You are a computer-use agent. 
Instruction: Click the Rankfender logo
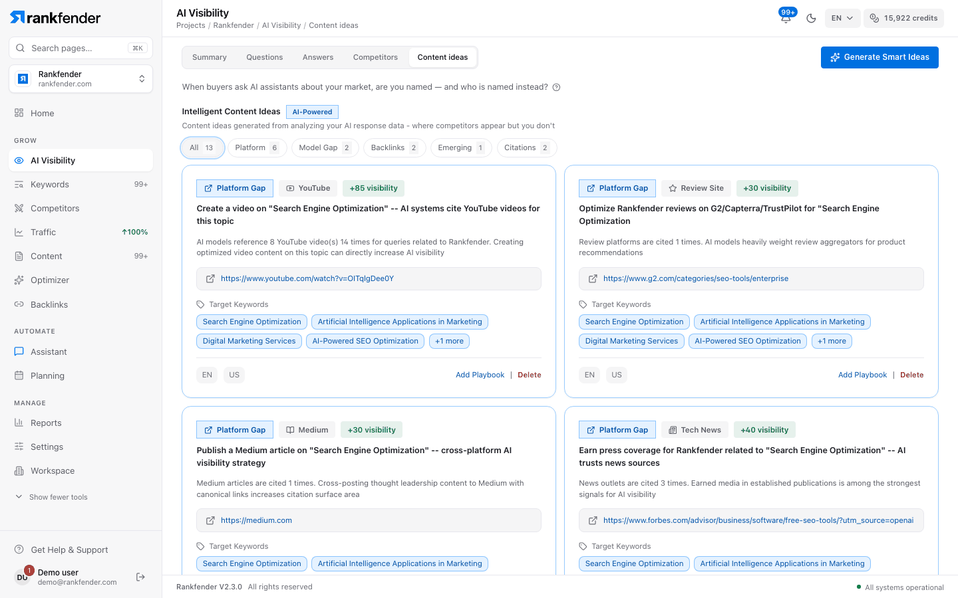55,18
